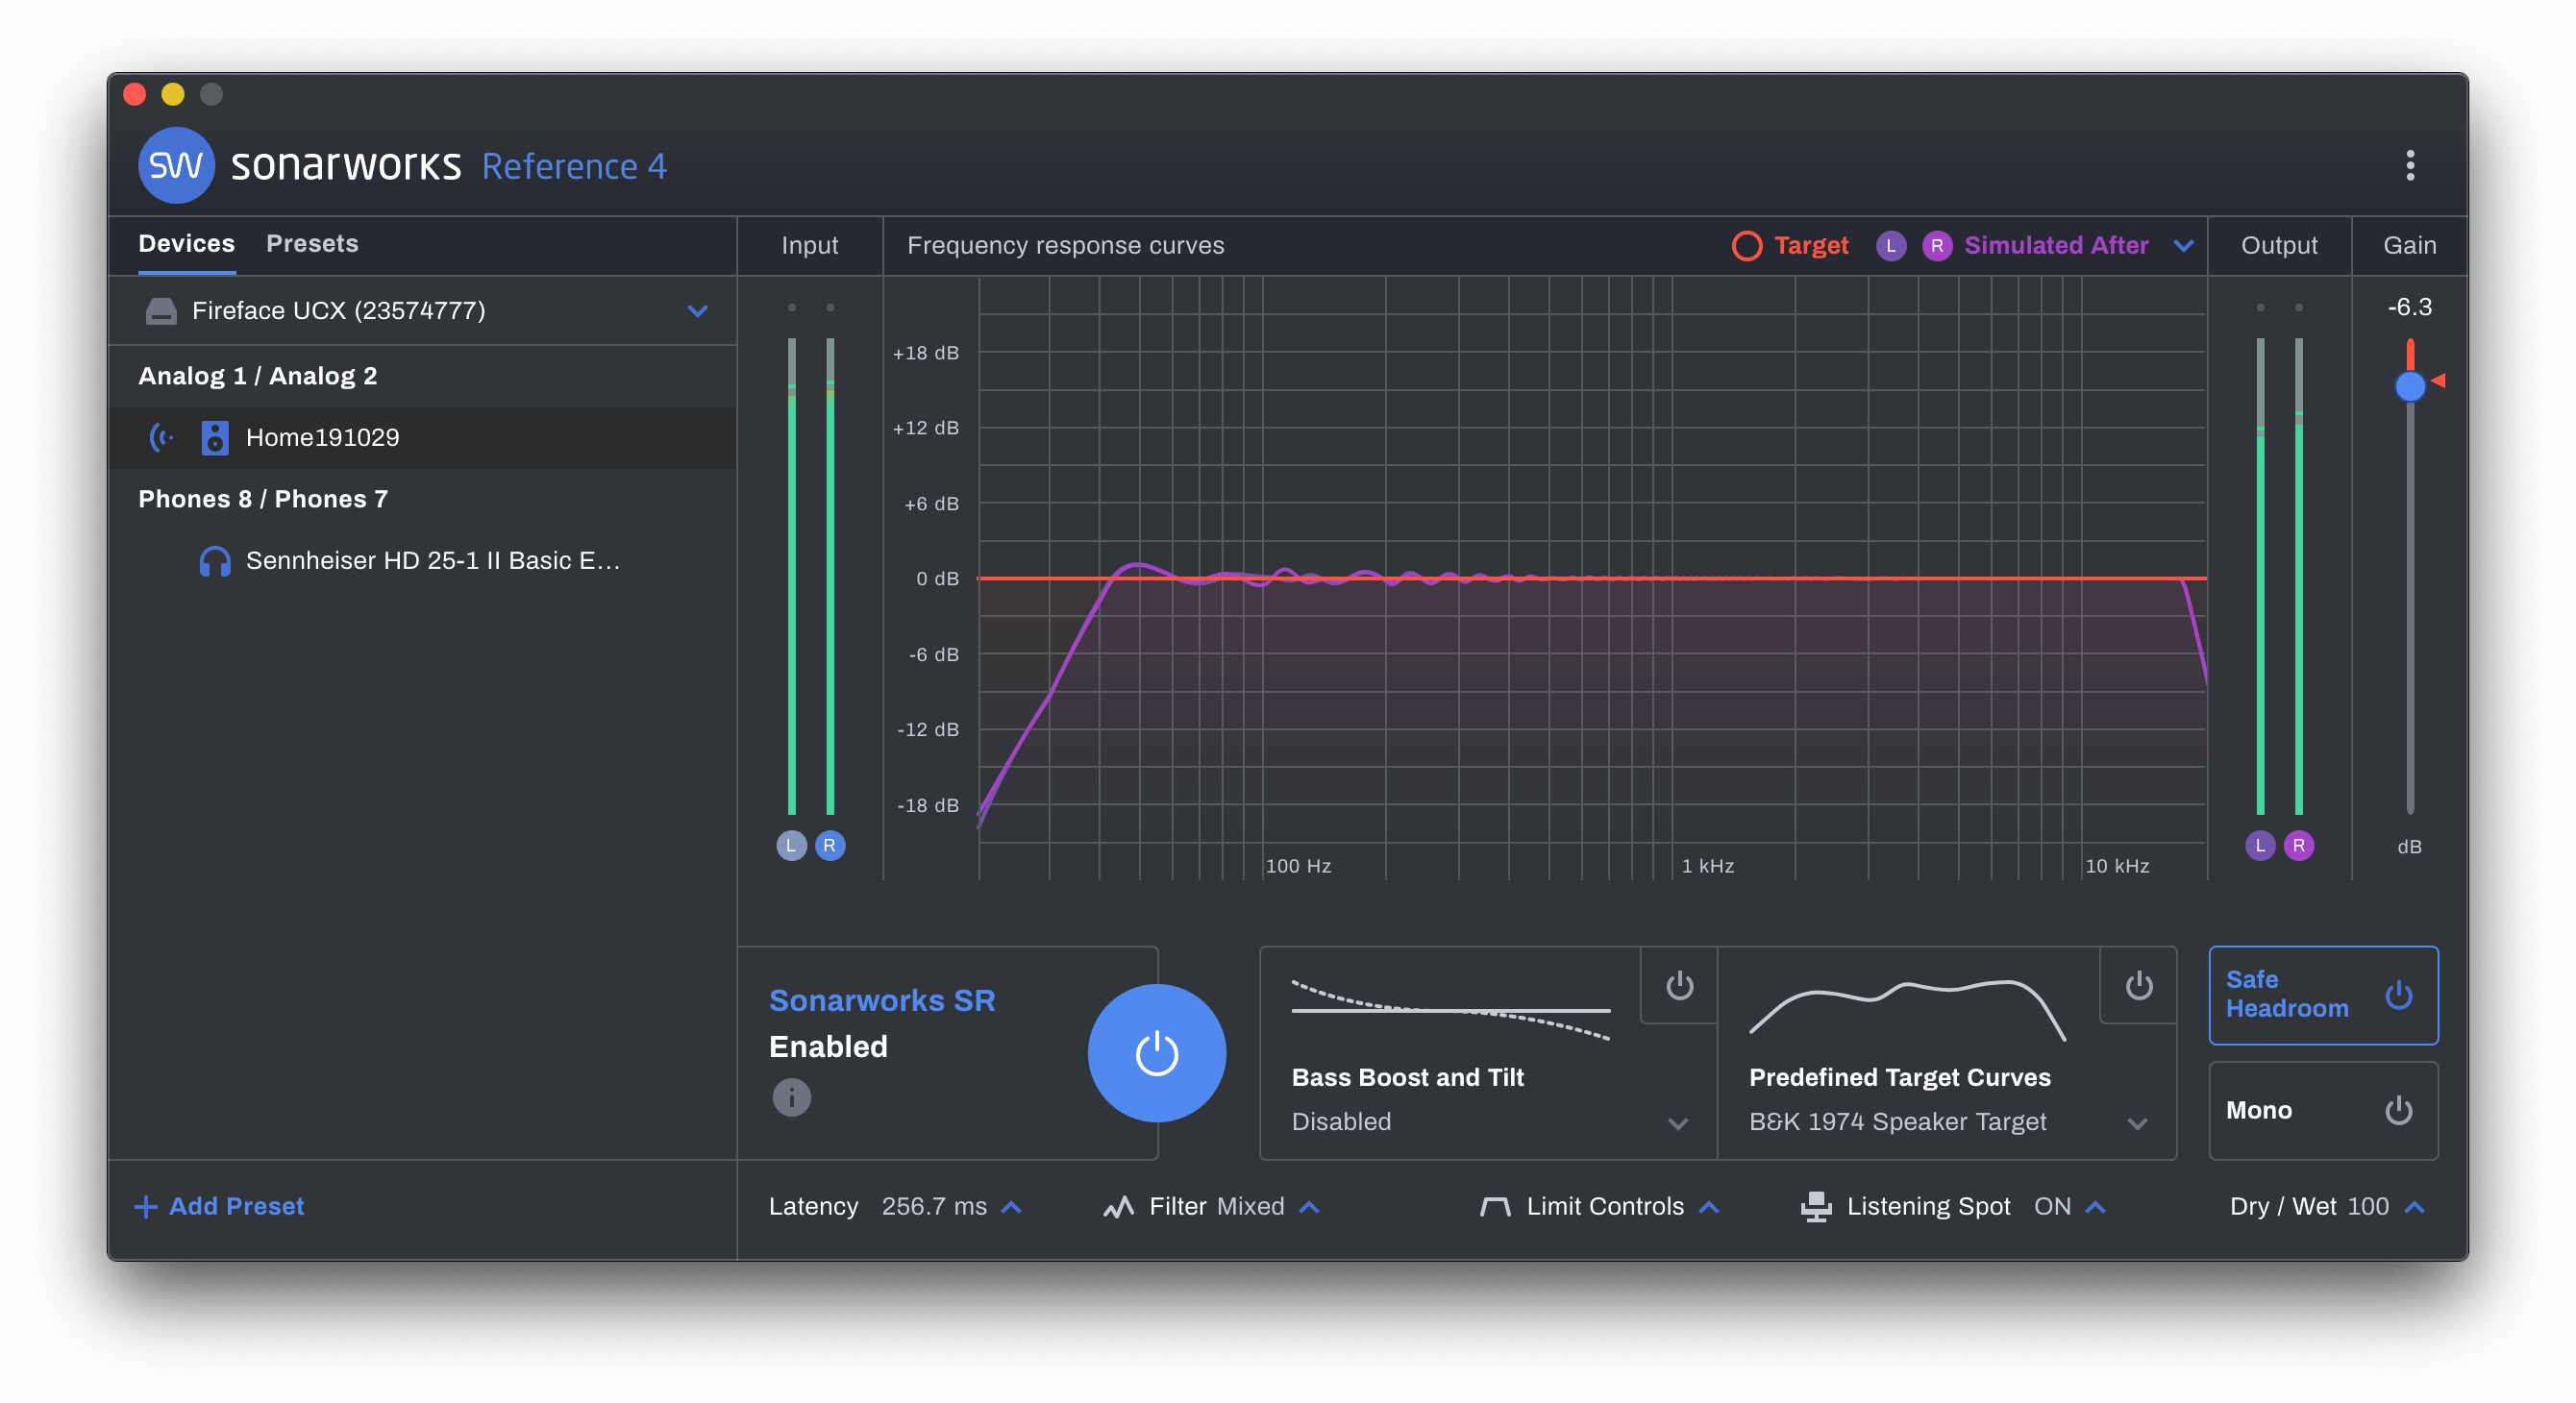Viewport: 2576px width, 1403px height.
Task: Switch to the Devices tab
Action: (x=186, y=243)
